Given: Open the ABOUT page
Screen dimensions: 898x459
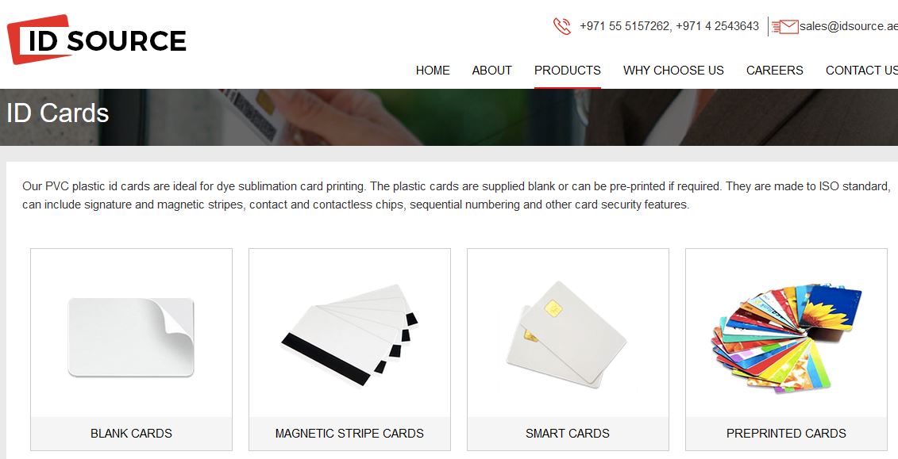Looking at the screenshot, I should (492, 71).
